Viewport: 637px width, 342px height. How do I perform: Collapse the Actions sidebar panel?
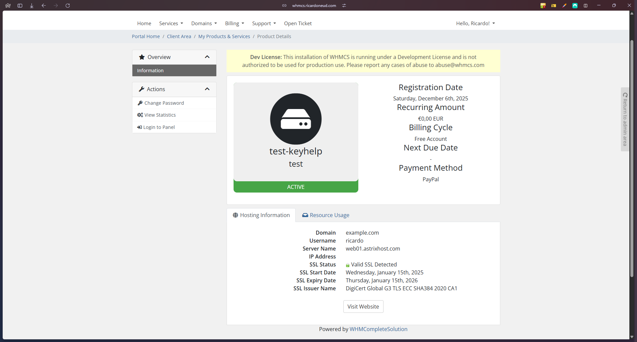[207, 89]
